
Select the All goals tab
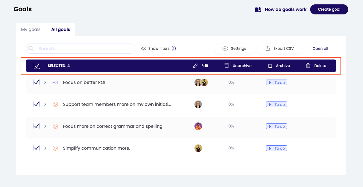click(61, 30)
